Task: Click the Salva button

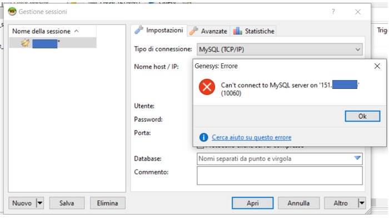Action: click(67, 203)
